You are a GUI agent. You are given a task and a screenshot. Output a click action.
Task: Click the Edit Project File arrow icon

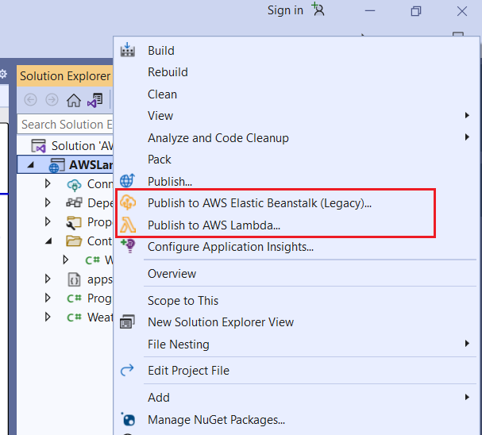(x=127, y=370)
